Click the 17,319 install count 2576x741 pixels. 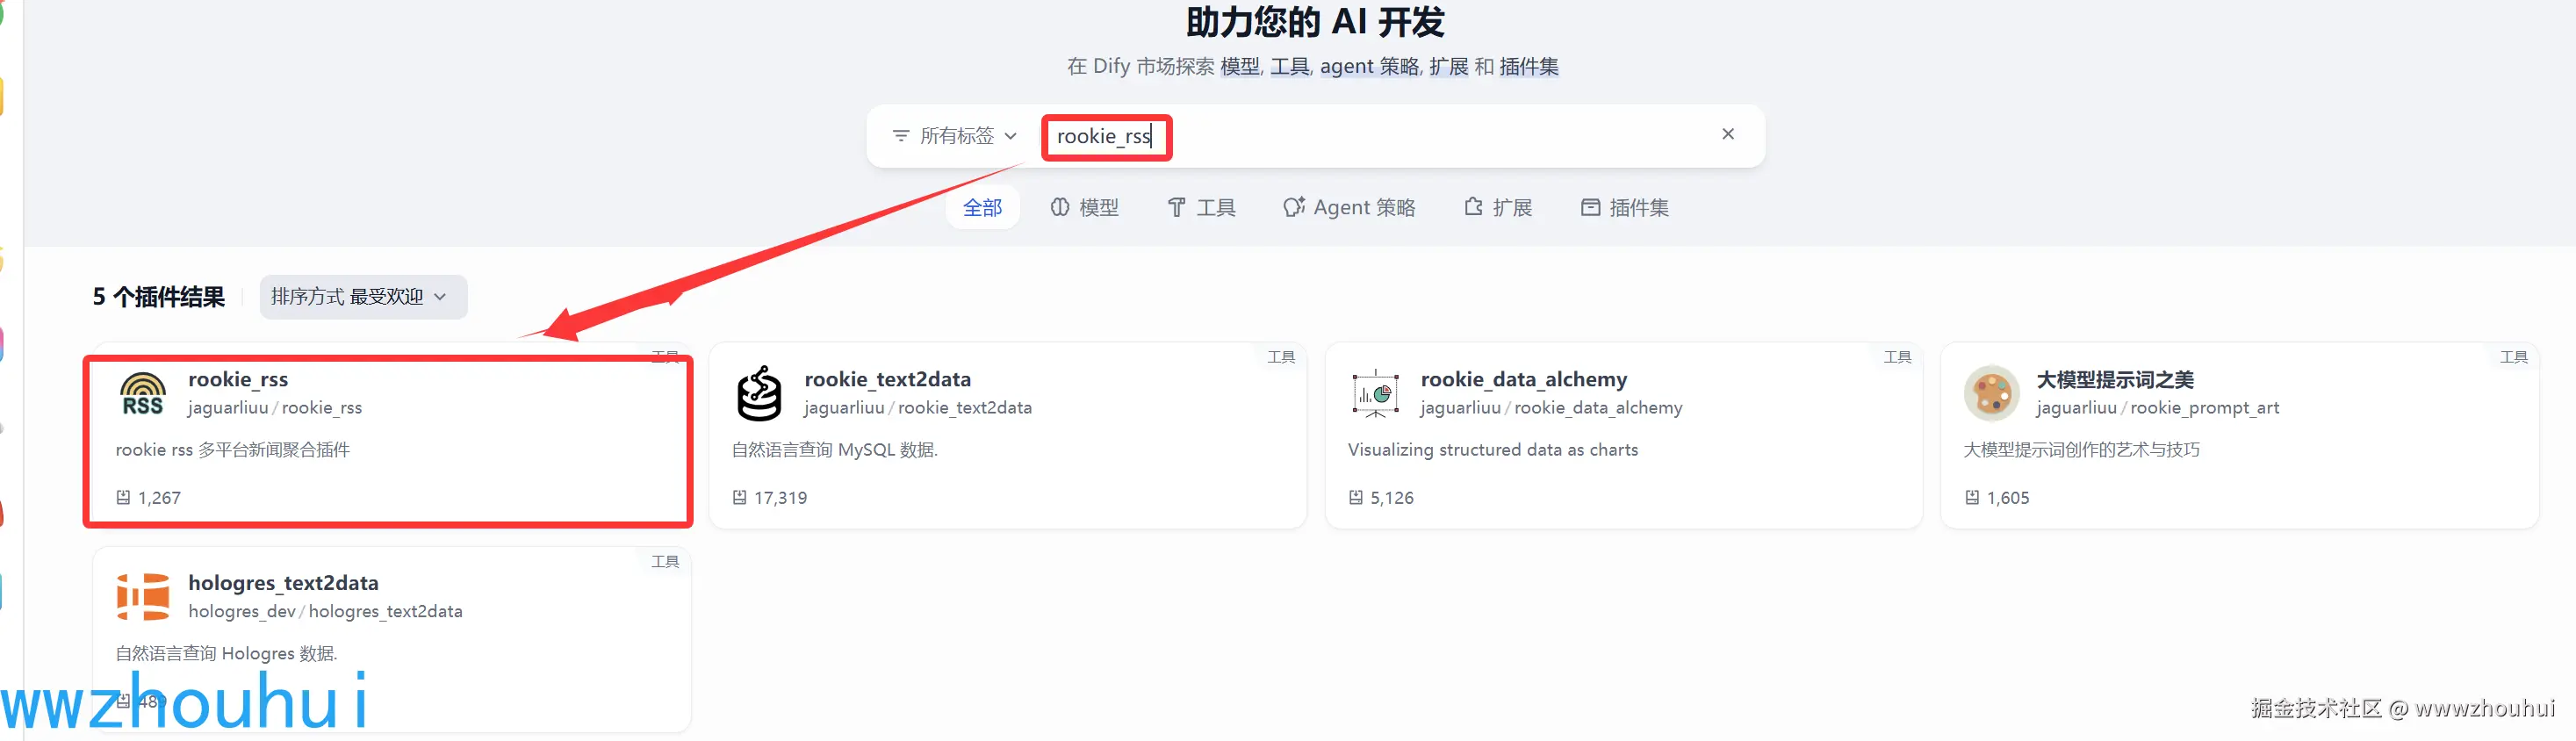pos(780,498)
